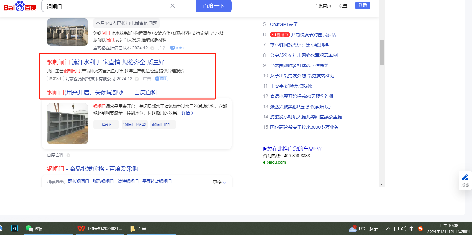Click the 保障 badge under 流汀水利 ad
This screenshot has width=472, height=235.
click(161, 79)
